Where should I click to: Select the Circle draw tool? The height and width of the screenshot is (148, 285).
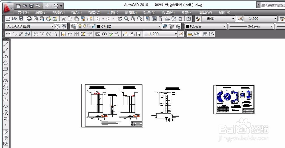(x=6, y=81)
